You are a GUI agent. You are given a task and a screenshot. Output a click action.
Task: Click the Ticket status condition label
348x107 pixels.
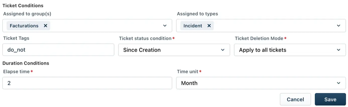click(x=145, y=38)
